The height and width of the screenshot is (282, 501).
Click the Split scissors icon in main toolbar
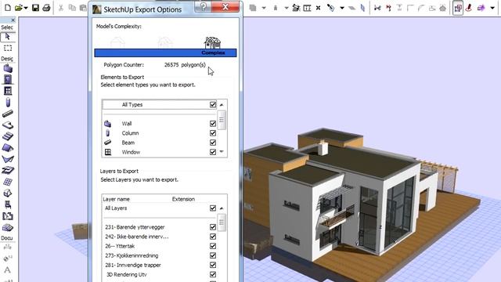click(377, 8)
